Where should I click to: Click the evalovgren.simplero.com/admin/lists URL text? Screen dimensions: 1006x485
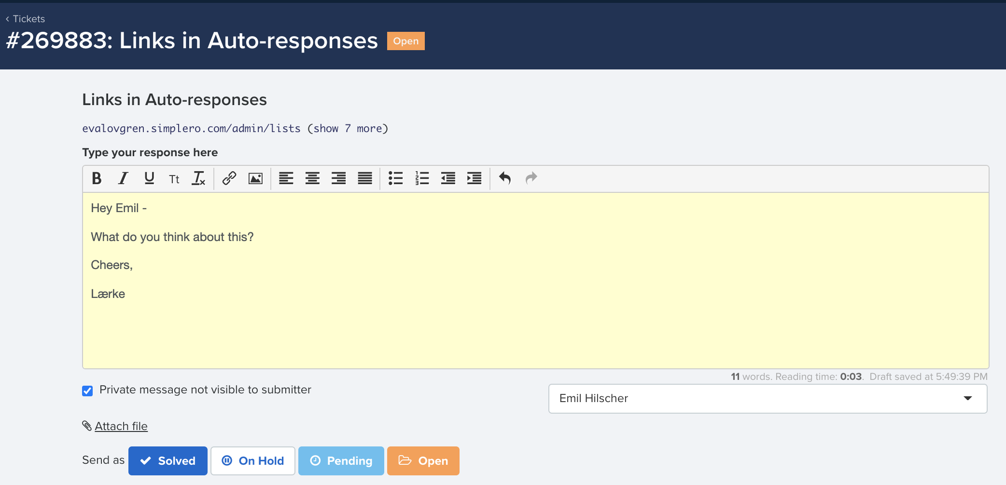click(191, 128)
